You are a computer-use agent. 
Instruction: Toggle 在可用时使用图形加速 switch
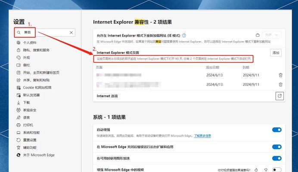tap(277, 158)
